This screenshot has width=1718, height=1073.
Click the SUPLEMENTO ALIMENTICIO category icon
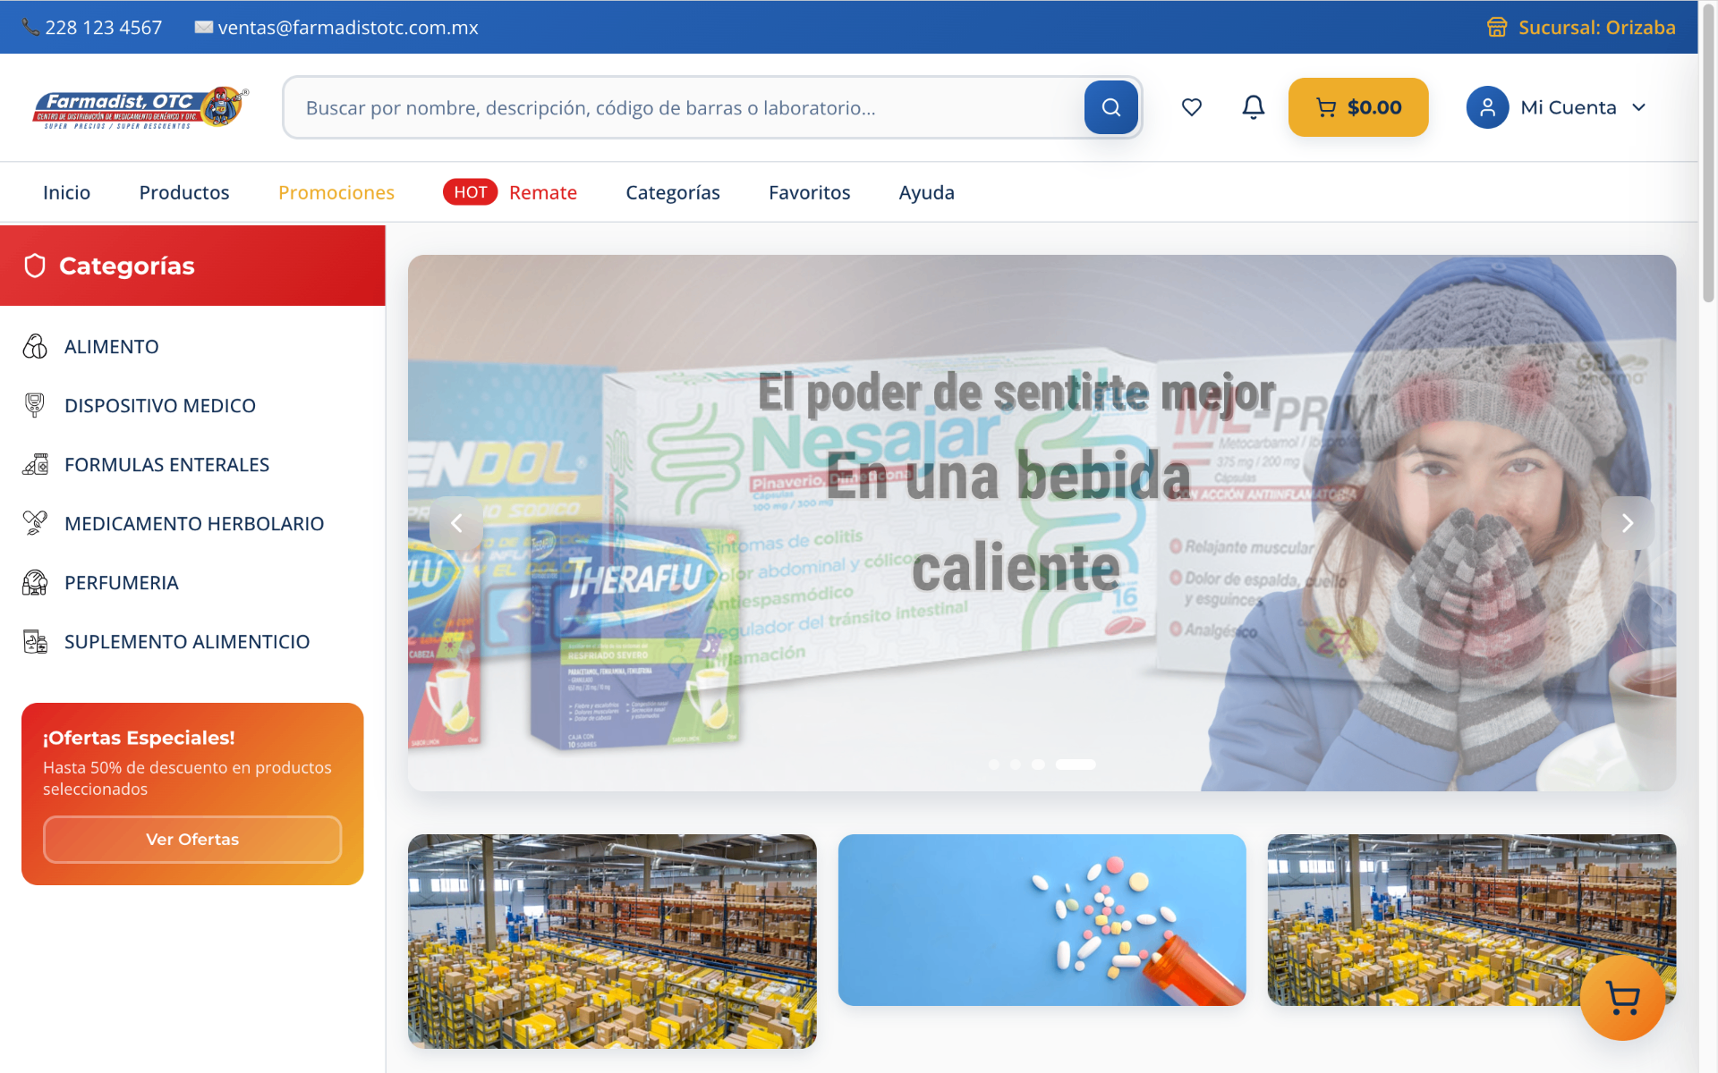coord(35,641)
